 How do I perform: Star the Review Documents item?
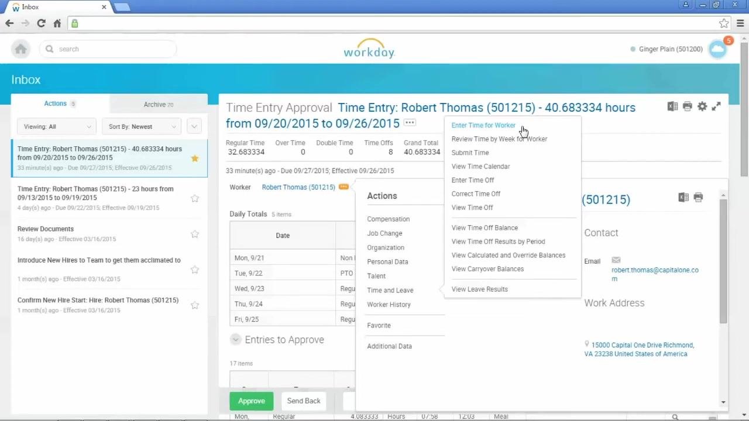[x=195, y=234]
